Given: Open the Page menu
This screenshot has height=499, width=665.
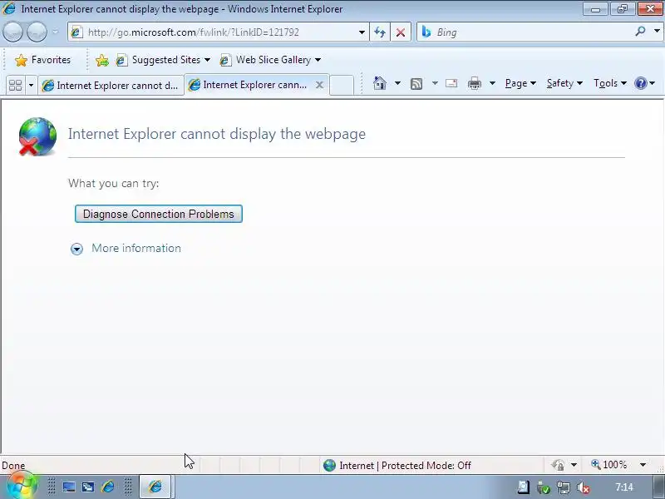Looking at the screenshot, I should click(520, 83).
